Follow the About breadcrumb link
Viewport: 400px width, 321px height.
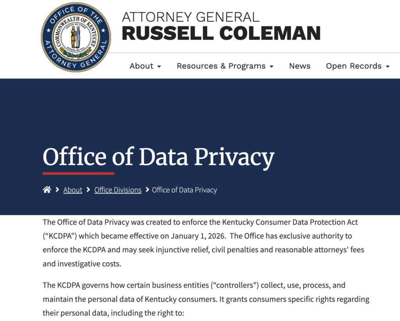point(73,190)
